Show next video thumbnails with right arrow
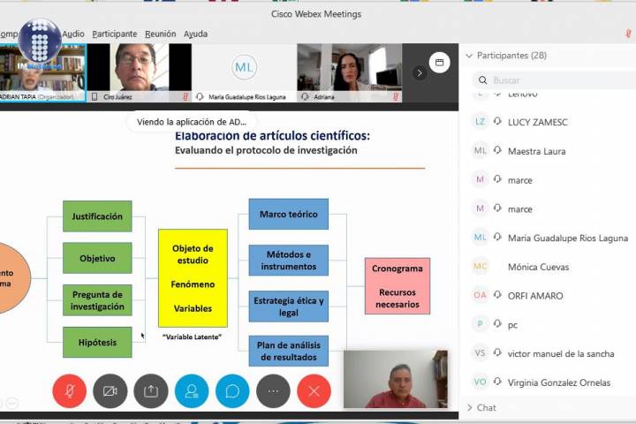Viewport: 636px width, 424px height. click(x=420, y=72)
